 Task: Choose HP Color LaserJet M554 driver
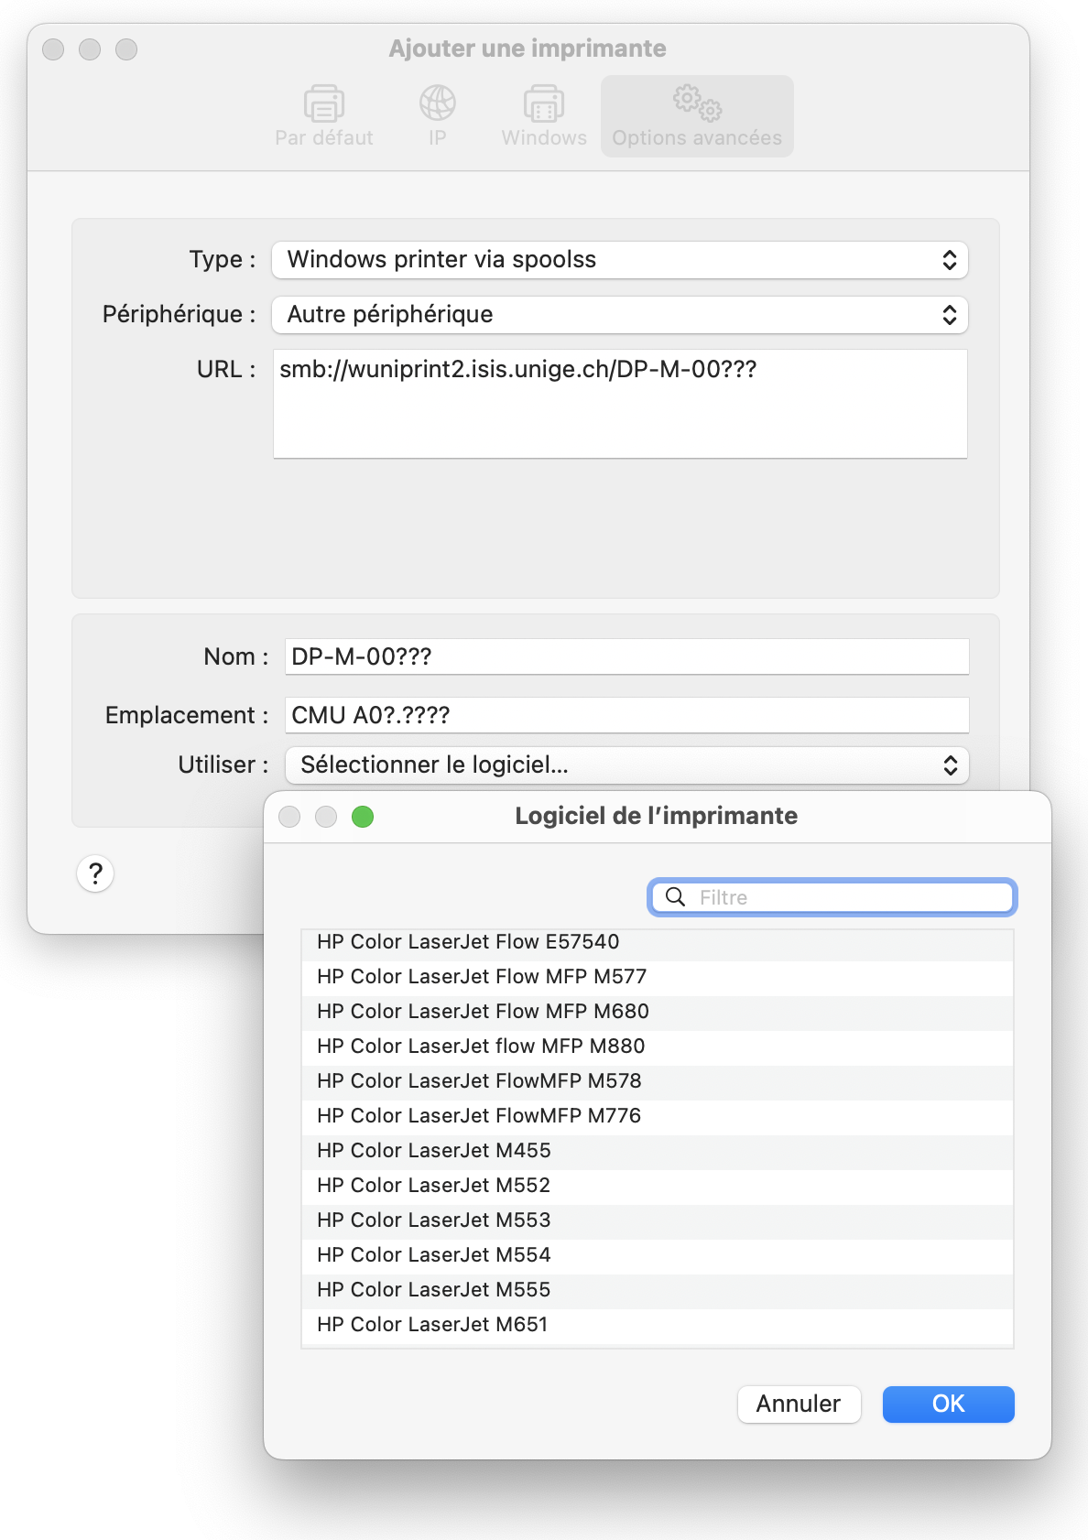coord(657,1256)
